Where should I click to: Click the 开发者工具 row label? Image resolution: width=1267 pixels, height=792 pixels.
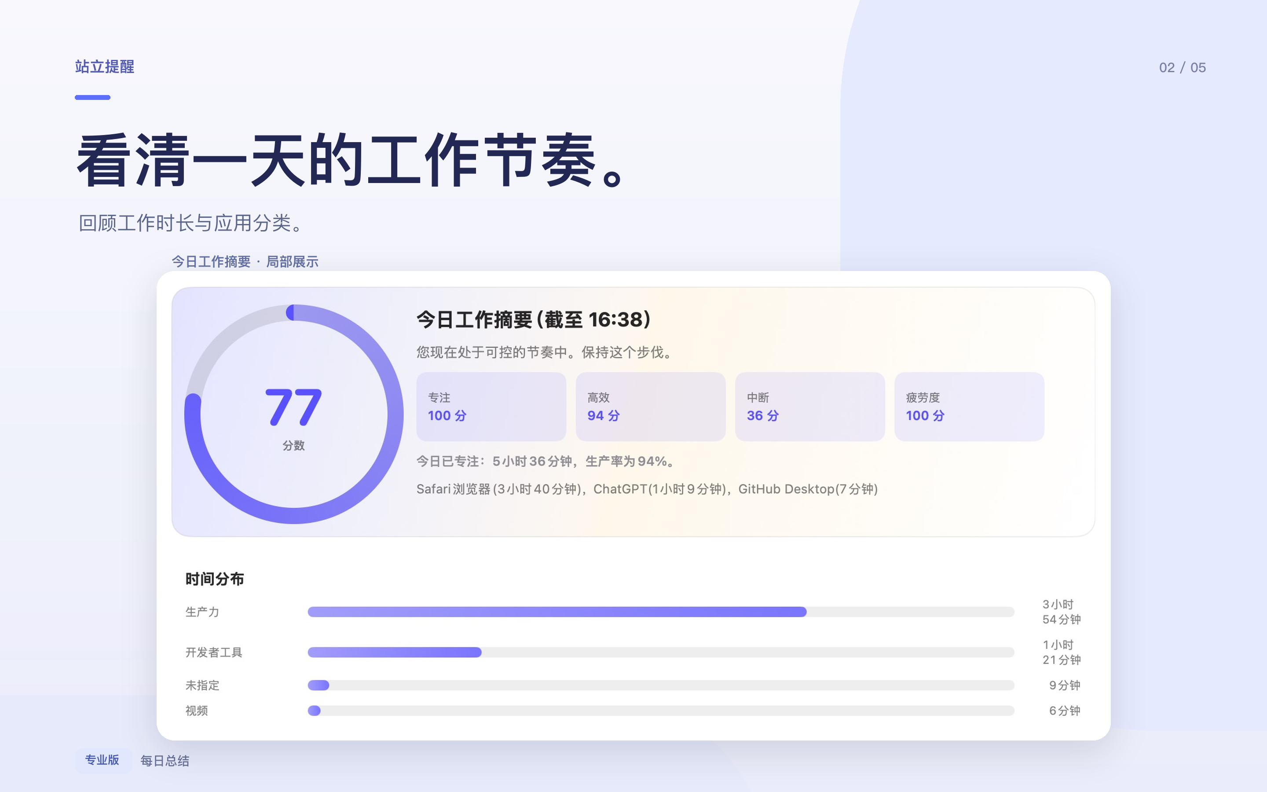click(x=214, y=652)
